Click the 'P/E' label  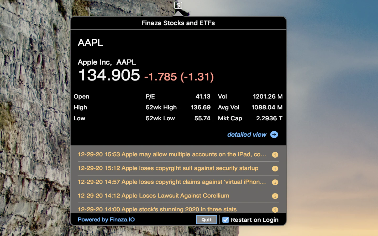150,96
